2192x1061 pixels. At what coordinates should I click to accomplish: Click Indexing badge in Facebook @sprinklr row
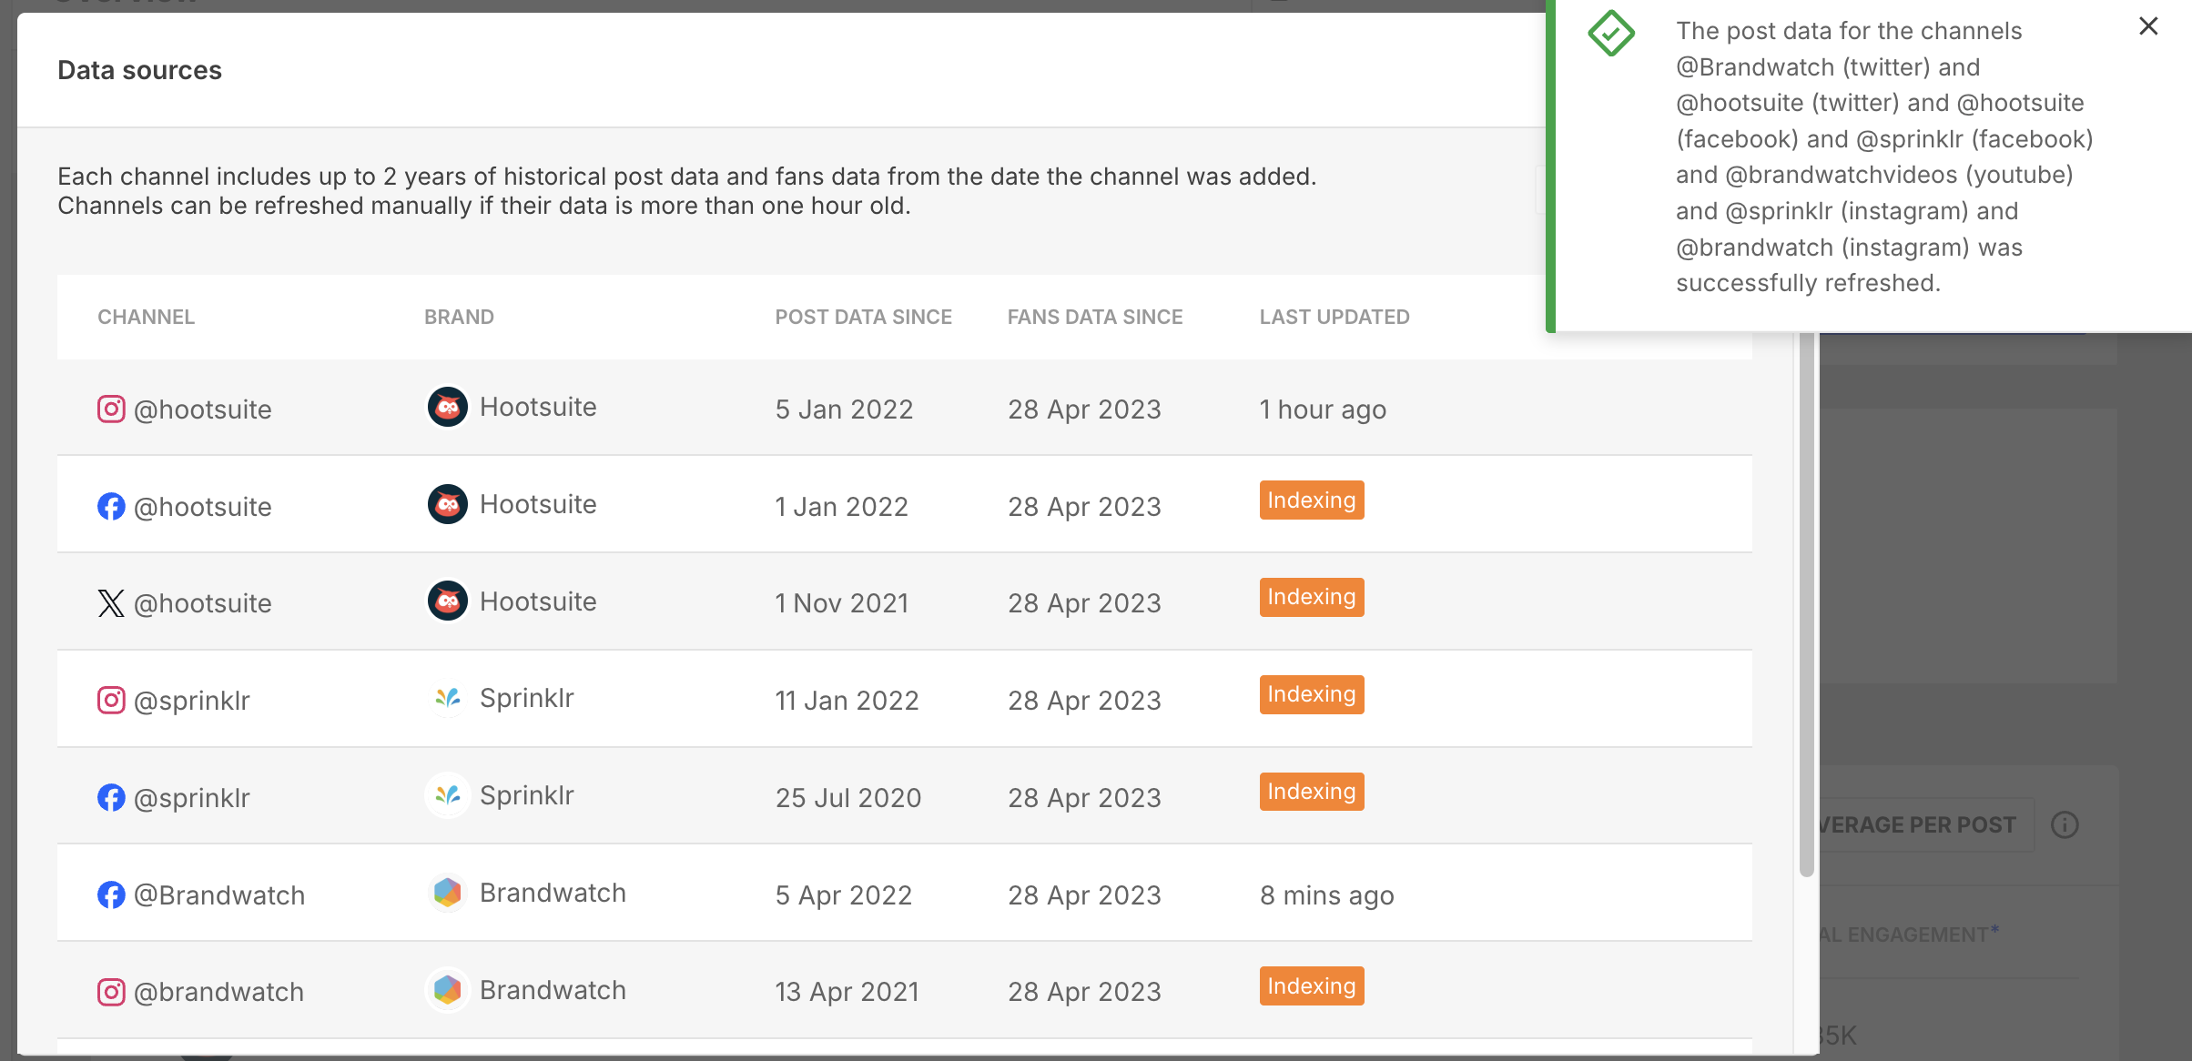(x=1312, y=792)
